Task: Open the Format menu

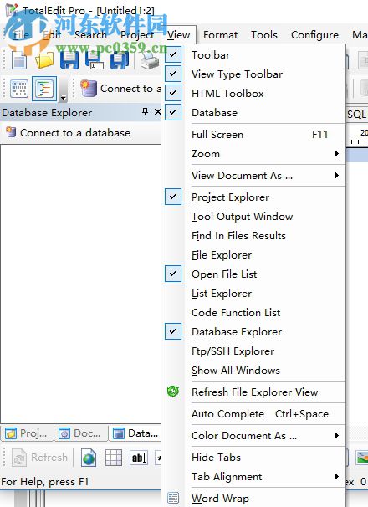Action: click(220, 34)
